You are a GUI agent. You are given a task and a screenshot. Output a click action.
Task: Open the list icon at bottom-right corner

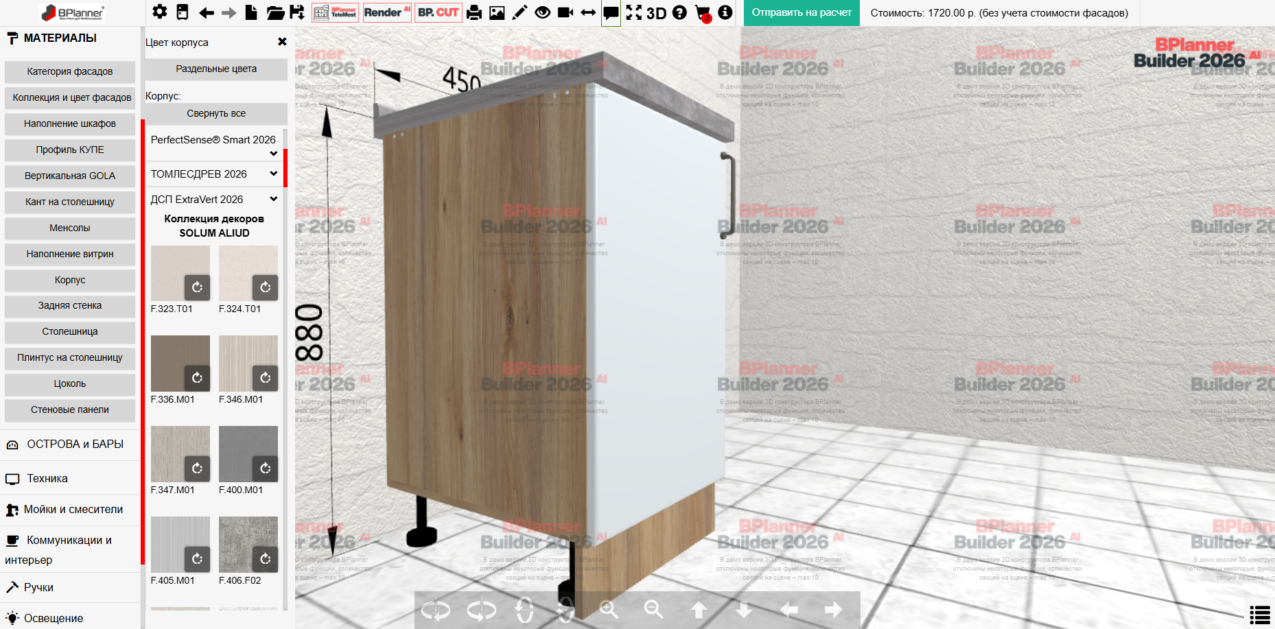click(1260, 615)
